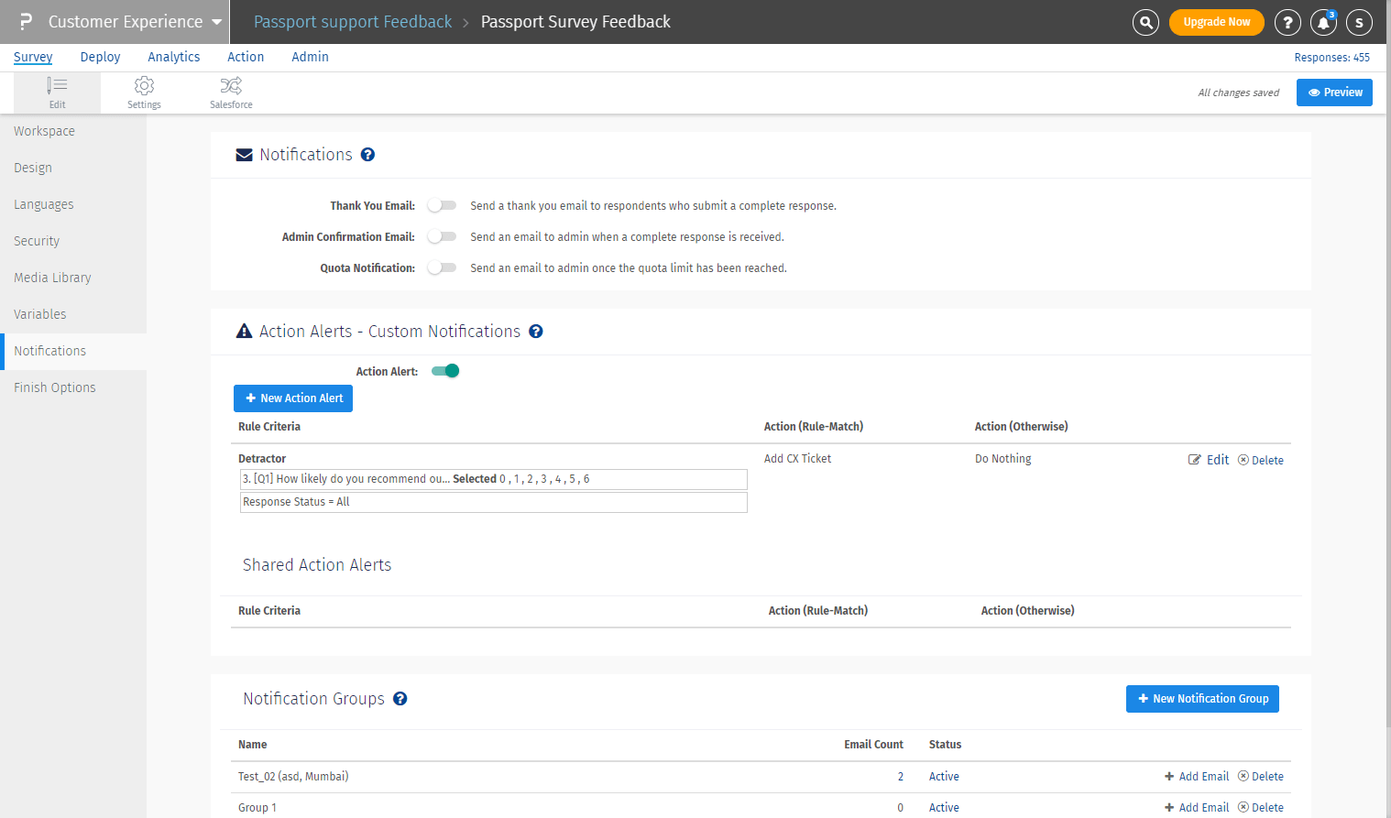Click help icon beside Notification Groups

(400, 699)
